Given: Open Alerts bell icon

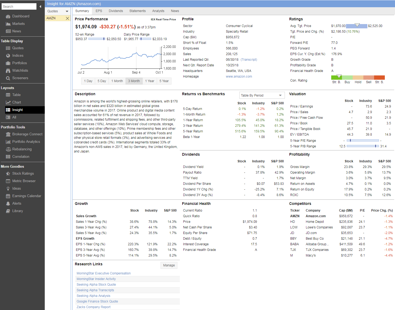Looking at the screenshot, I should point(8,204).
